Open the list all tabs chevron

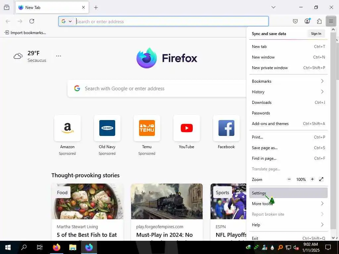(273, 7)
